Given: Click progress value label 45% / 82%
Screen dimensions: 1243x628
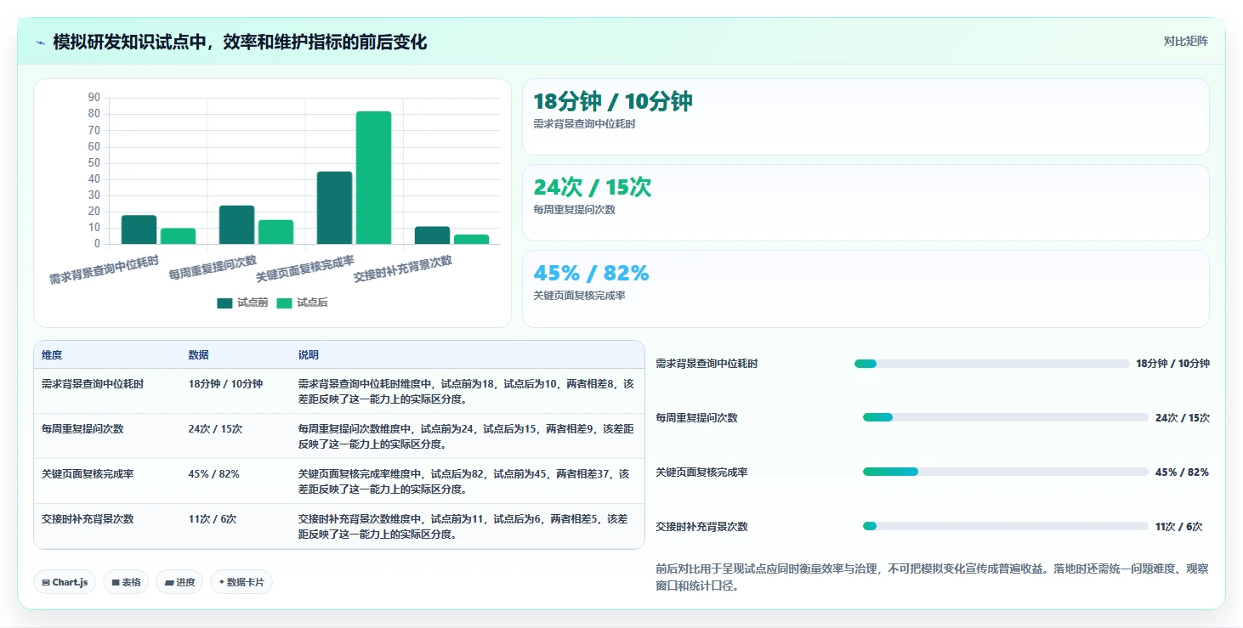Looking at the screenshot, I should pos(1182,472).
